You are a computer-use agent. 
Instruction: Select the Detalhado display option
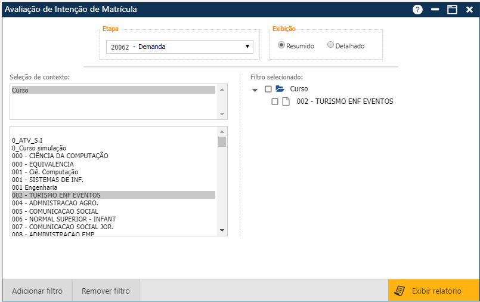click(331, 45)
